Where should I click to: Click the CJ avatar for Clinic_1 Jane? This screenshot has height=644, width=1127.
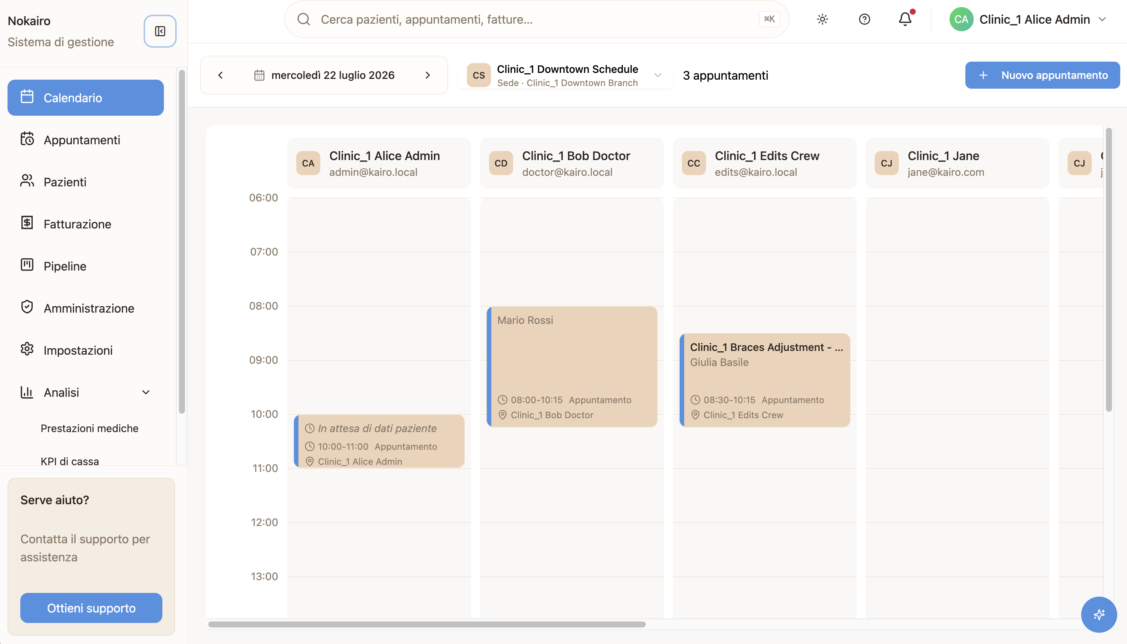point(887,163)
